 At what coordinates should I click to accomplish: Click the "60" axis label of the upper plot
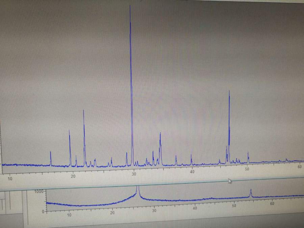click(300, 167)
